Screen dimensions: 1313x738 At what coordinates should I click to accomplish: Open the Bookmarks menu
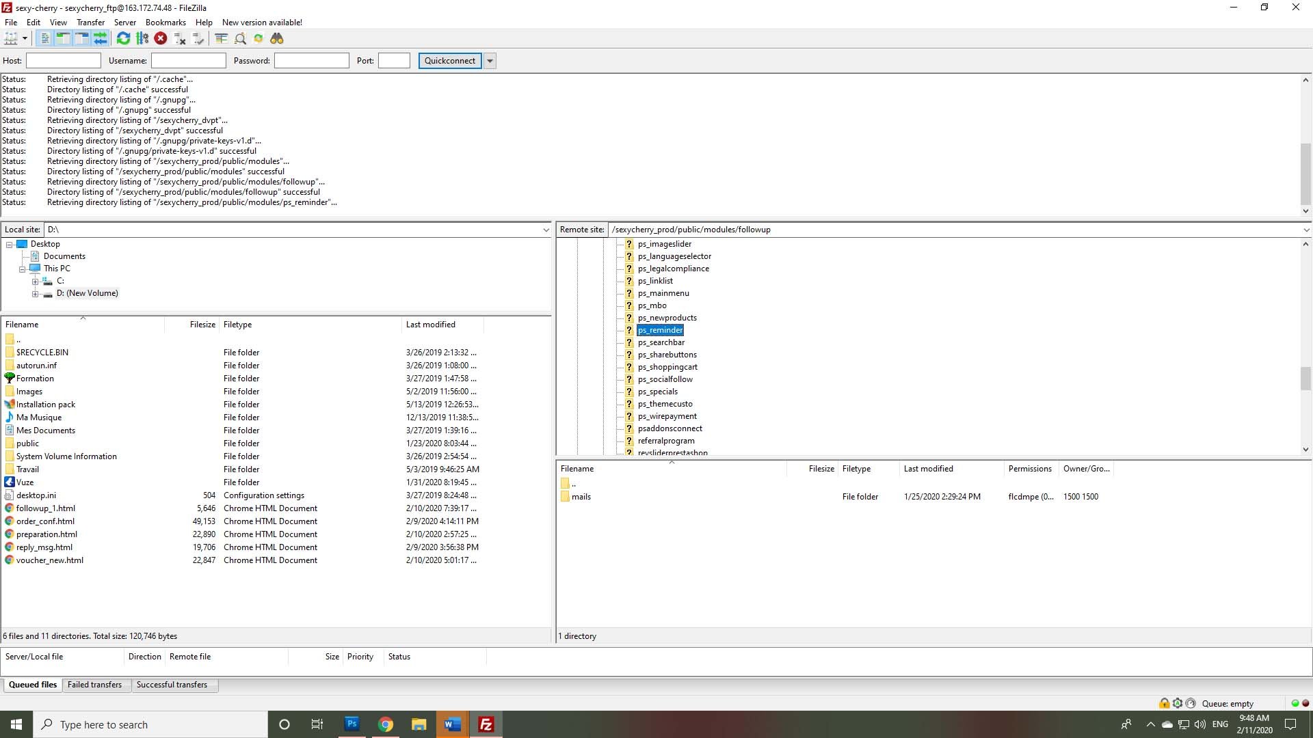[x=165, y=23]
